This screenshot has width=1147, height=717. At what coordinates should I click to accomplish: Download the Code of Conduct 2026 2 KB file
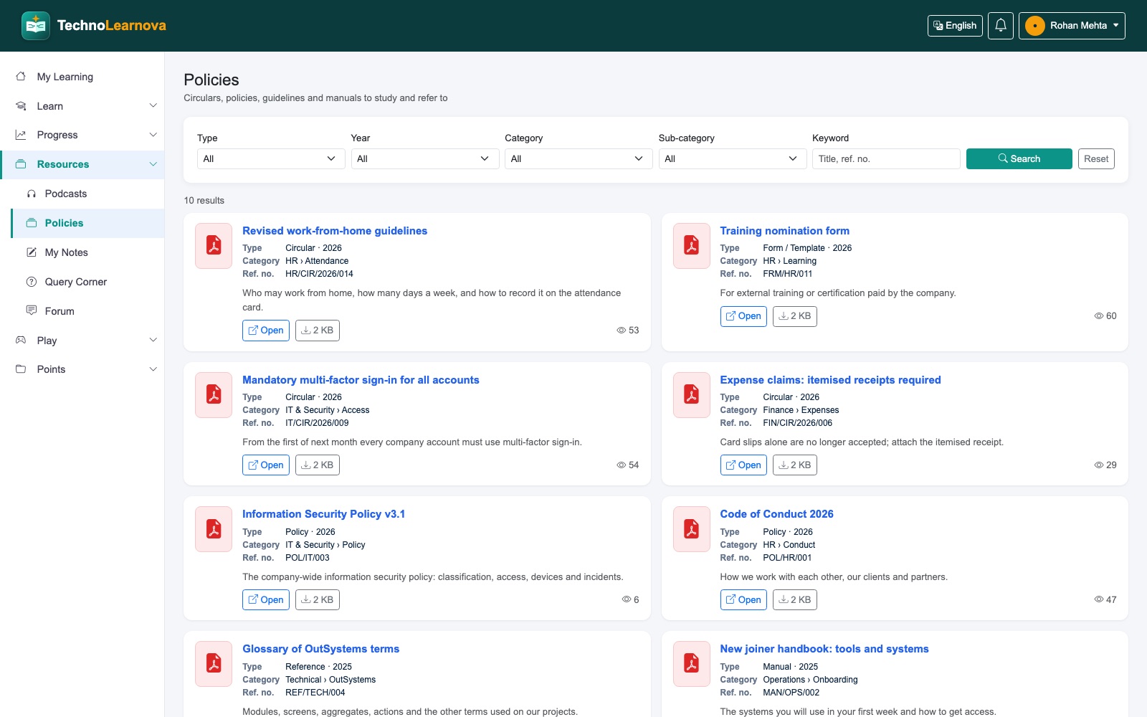[795, 600]
